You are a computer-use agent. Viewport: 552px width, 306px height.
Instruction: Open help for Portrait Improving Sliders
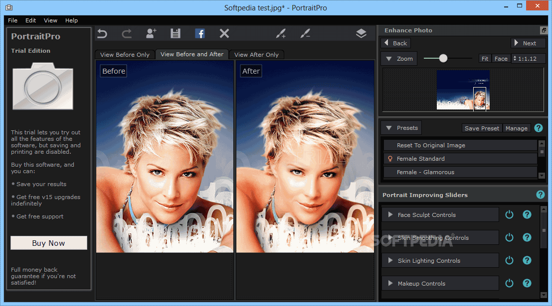click(541, 195)
